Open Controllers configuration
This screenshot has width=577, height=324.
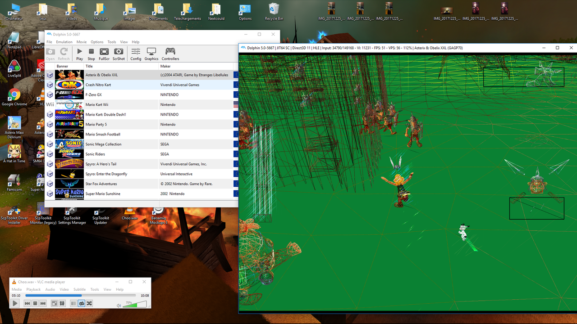point(170,54)
